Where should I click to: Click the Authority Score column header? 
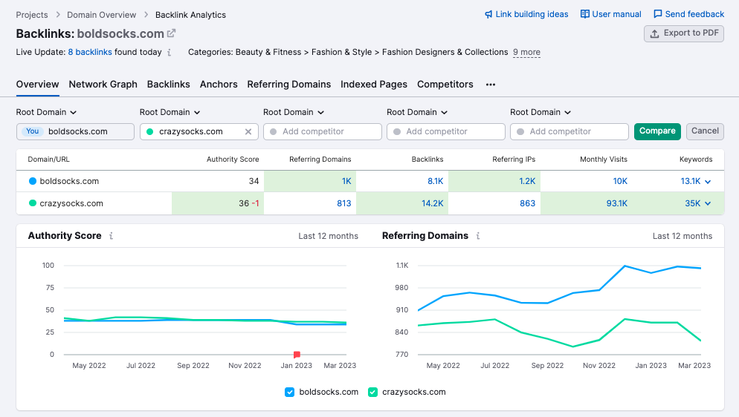point(233,160)
